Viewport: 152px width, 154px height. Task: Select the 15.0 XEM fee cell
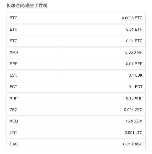[x=103, y=121]
